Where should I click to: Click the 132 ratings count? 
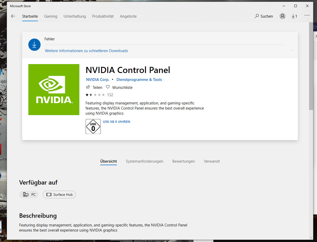click(110, 95)
